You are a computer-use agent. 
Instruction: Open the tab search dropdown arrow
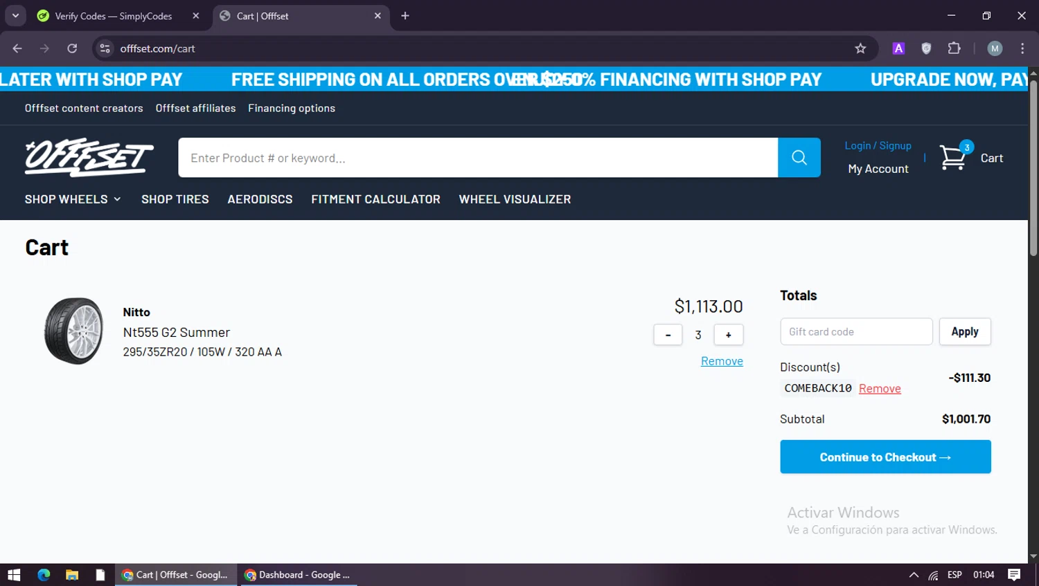pyautogui.click(x=15, y=15)
